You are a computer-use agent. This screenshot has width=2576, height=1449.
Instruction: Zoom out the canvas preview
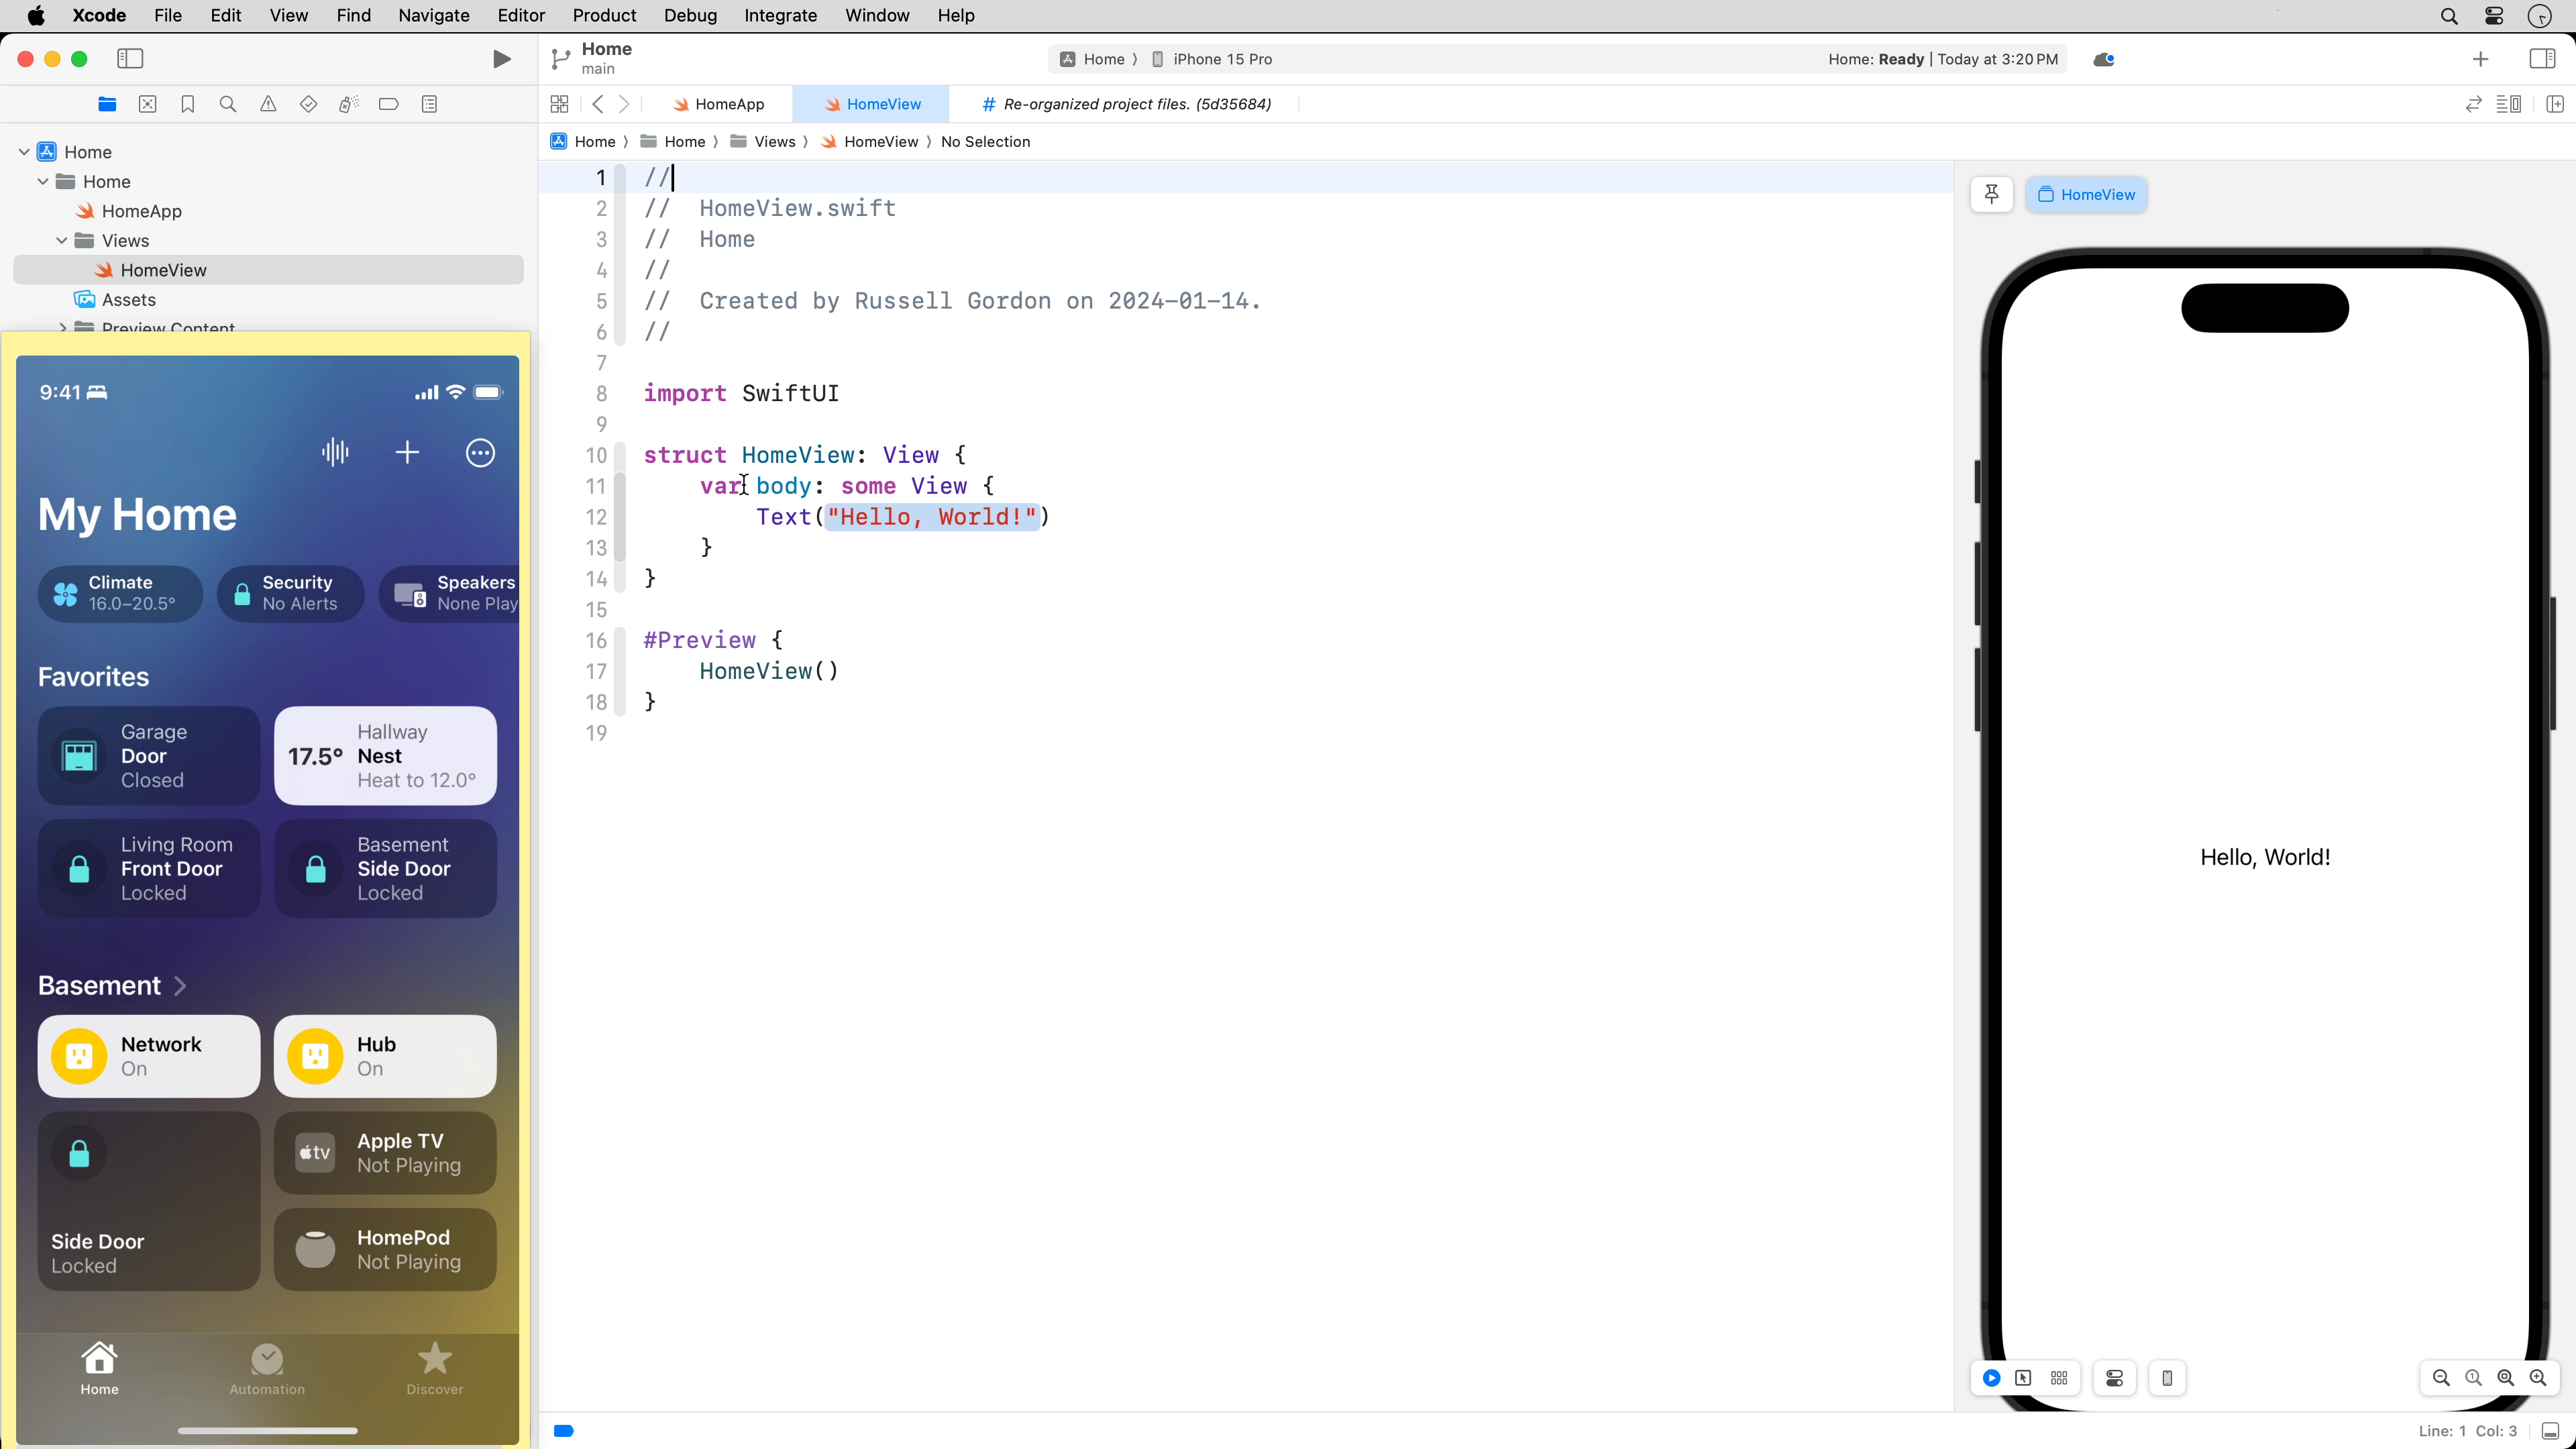pos(2441,1378)
